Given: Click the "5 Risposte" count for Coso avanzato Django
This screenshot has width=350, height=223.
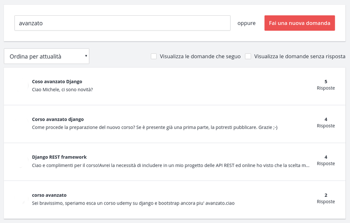Looking at the screenshot, I should click(x=325, y=85).
